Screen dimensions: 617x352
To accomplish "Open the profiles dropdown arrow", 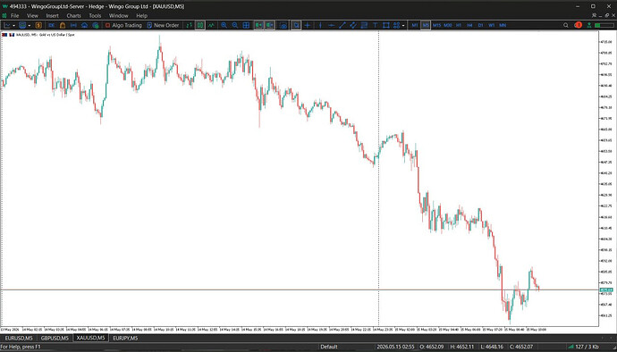I will pyautogui.click(x=30, y=25).
